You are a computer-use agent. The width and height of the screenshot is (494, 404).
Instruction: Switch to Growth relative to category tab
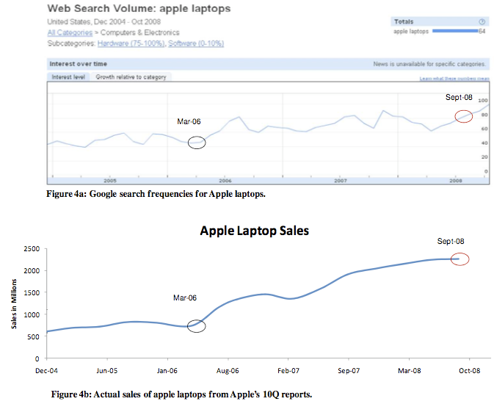131,77
